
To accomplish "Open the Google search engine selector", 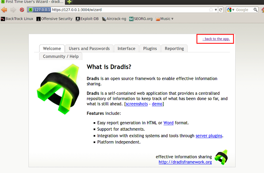I will 230,10.
